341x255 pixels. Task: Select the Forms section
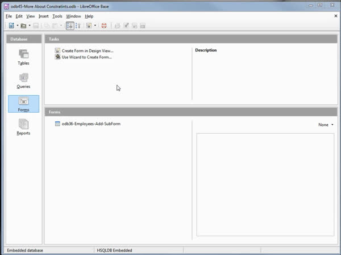[x=23, y=104]
